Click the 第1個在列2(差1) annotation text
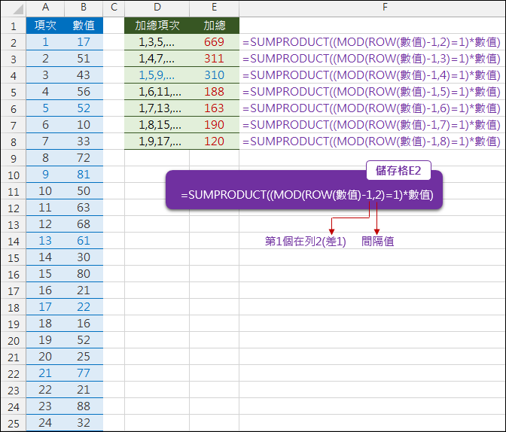The width and height of the screenshot is (506, 432). click(305, 242)
